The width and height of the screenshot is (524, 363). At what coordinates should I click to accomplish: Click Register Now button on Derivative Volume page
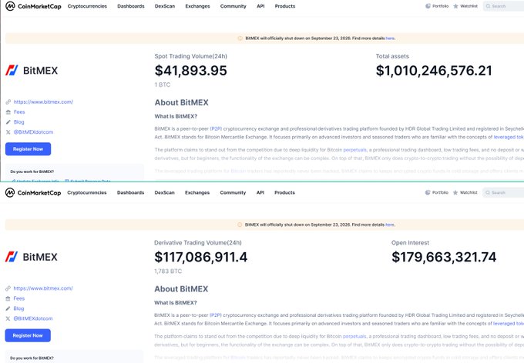click(x=28, y=335)
